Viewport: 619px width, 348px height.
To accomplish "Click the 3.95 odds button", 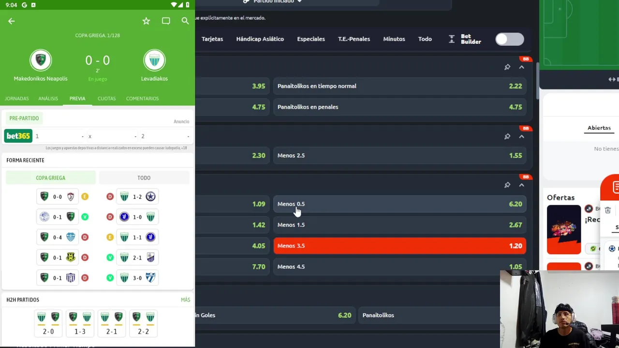I will [x=232, y=86].
